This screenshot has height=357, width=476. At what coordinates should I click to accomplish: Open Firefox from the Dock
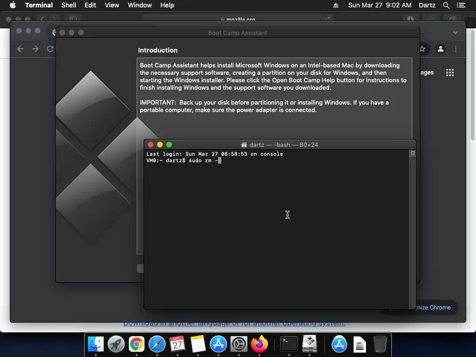(x=259, y=344)
